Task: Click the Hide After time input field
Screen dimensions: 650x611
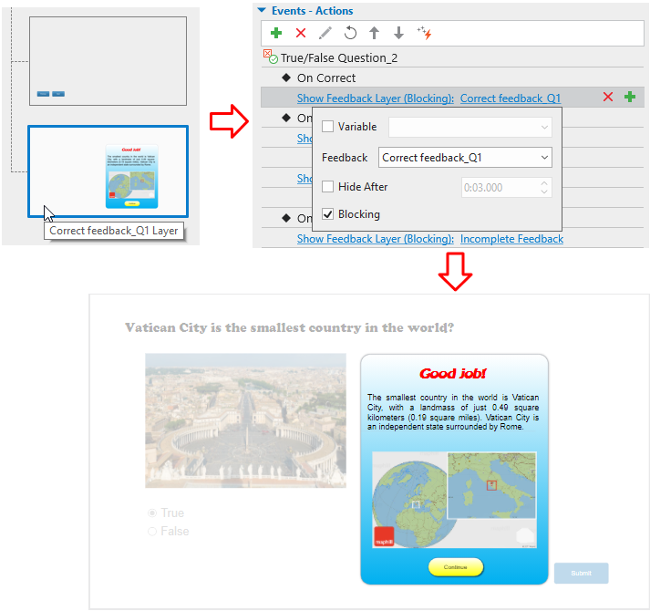Action: tap(500, 187)
